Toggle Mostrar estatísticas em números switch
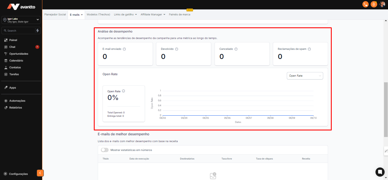The height and width of the screenshot is (180, 388). pos(105,150)
